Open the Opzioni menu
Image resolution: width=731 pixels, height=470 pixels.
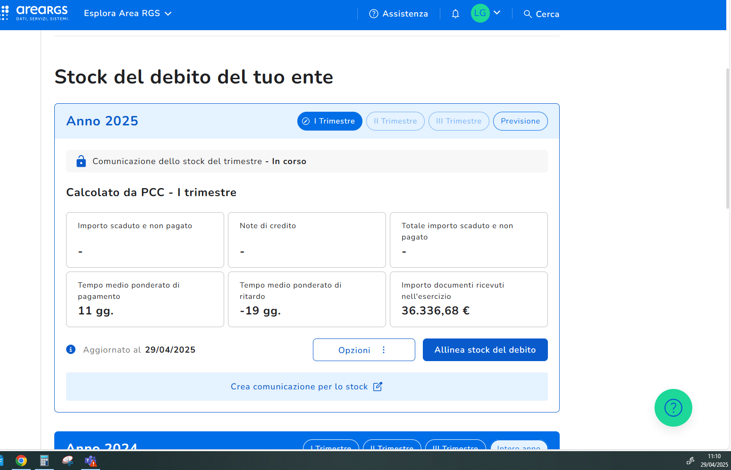[363, 350]
